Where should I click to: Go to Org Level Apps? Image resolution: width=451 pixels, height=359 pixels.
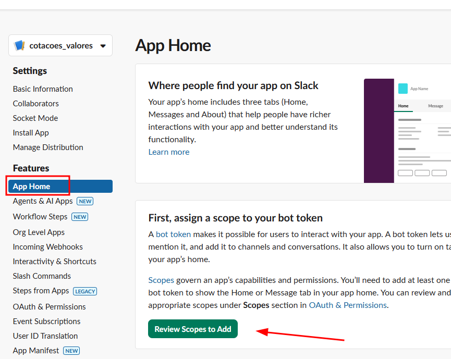coord(39,232)
